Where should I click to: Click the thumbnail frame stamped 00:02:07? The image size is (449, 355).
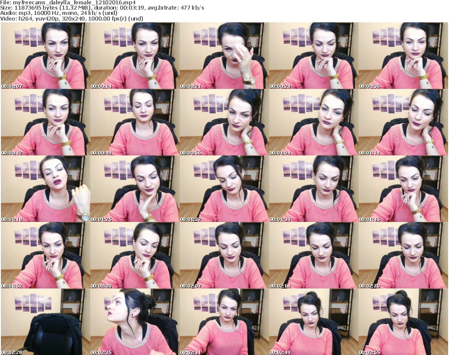[224, 256]
